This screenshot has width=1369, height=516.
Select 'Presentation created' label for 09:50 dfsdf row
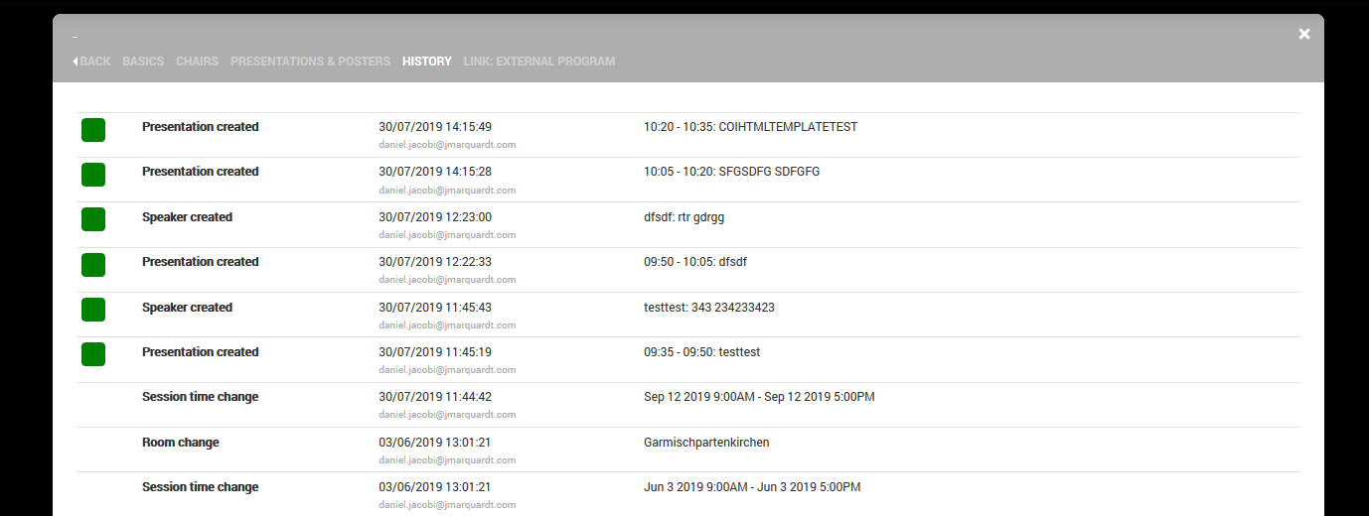[x=200, y=262]
